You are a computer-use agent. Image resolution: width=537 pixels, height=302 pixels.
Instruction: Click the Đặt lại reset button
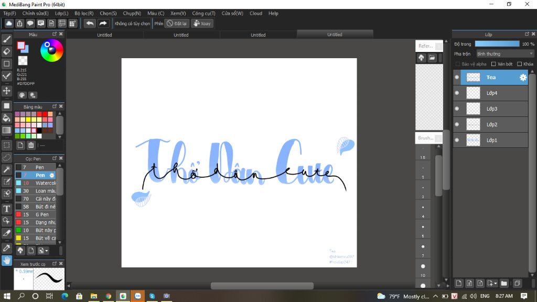pos(177,23)
